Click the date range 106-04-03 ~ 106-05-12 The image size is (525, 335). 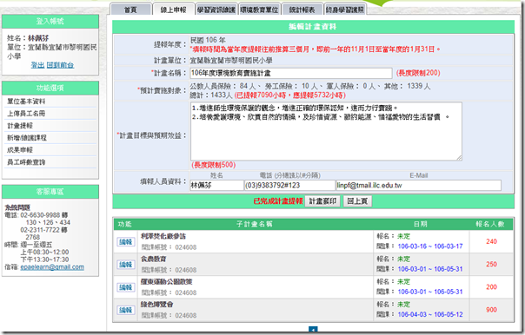pos(430,314)
